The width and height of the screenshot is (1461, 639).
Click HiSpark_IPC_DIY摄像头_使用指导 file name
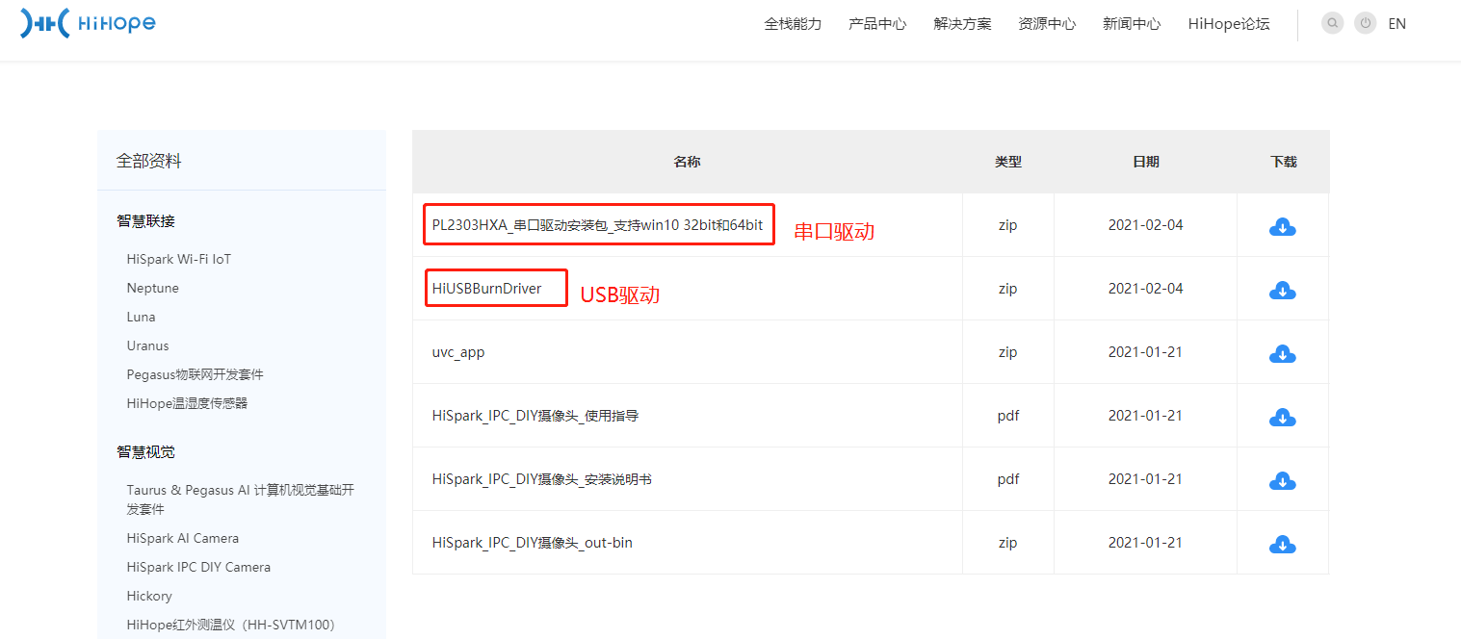tap(535, 416)
